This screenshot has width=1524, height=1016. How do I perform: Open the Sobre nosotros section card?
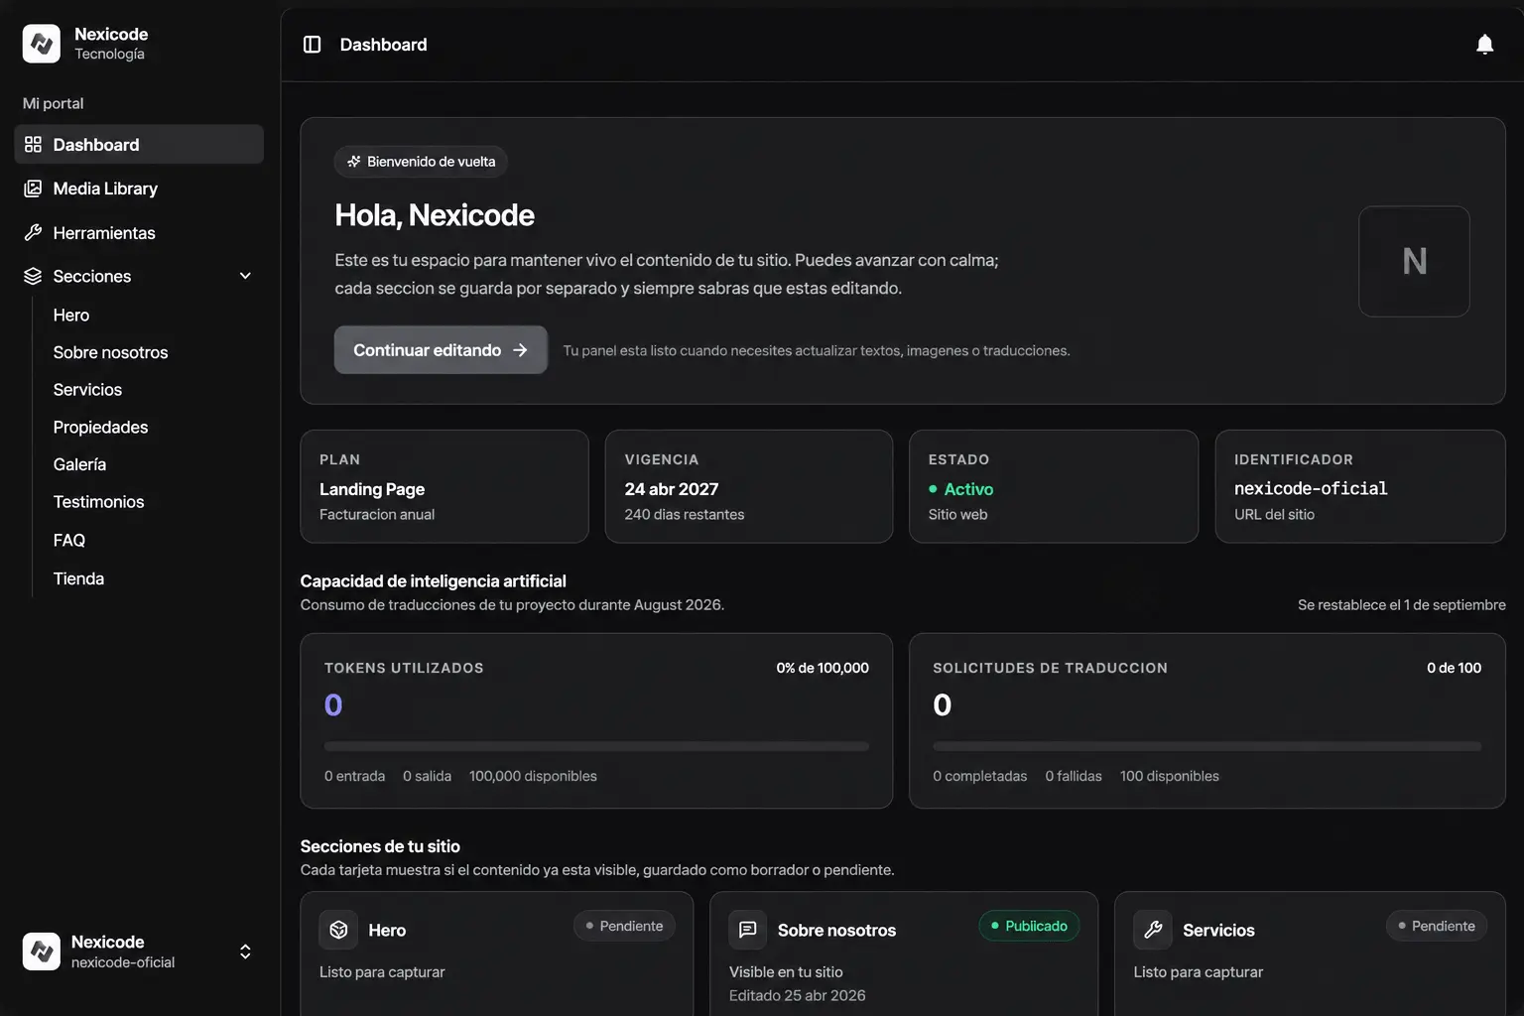[904, 953]
